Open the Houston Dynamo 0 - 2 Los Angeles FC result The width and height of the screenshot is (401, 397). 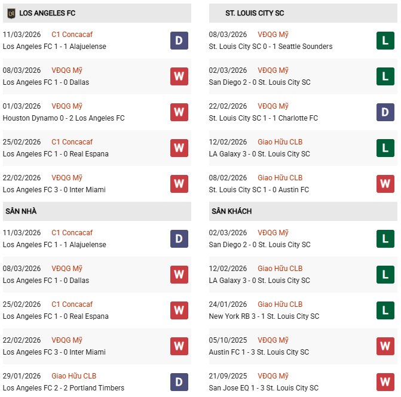(x=64, y=118)
